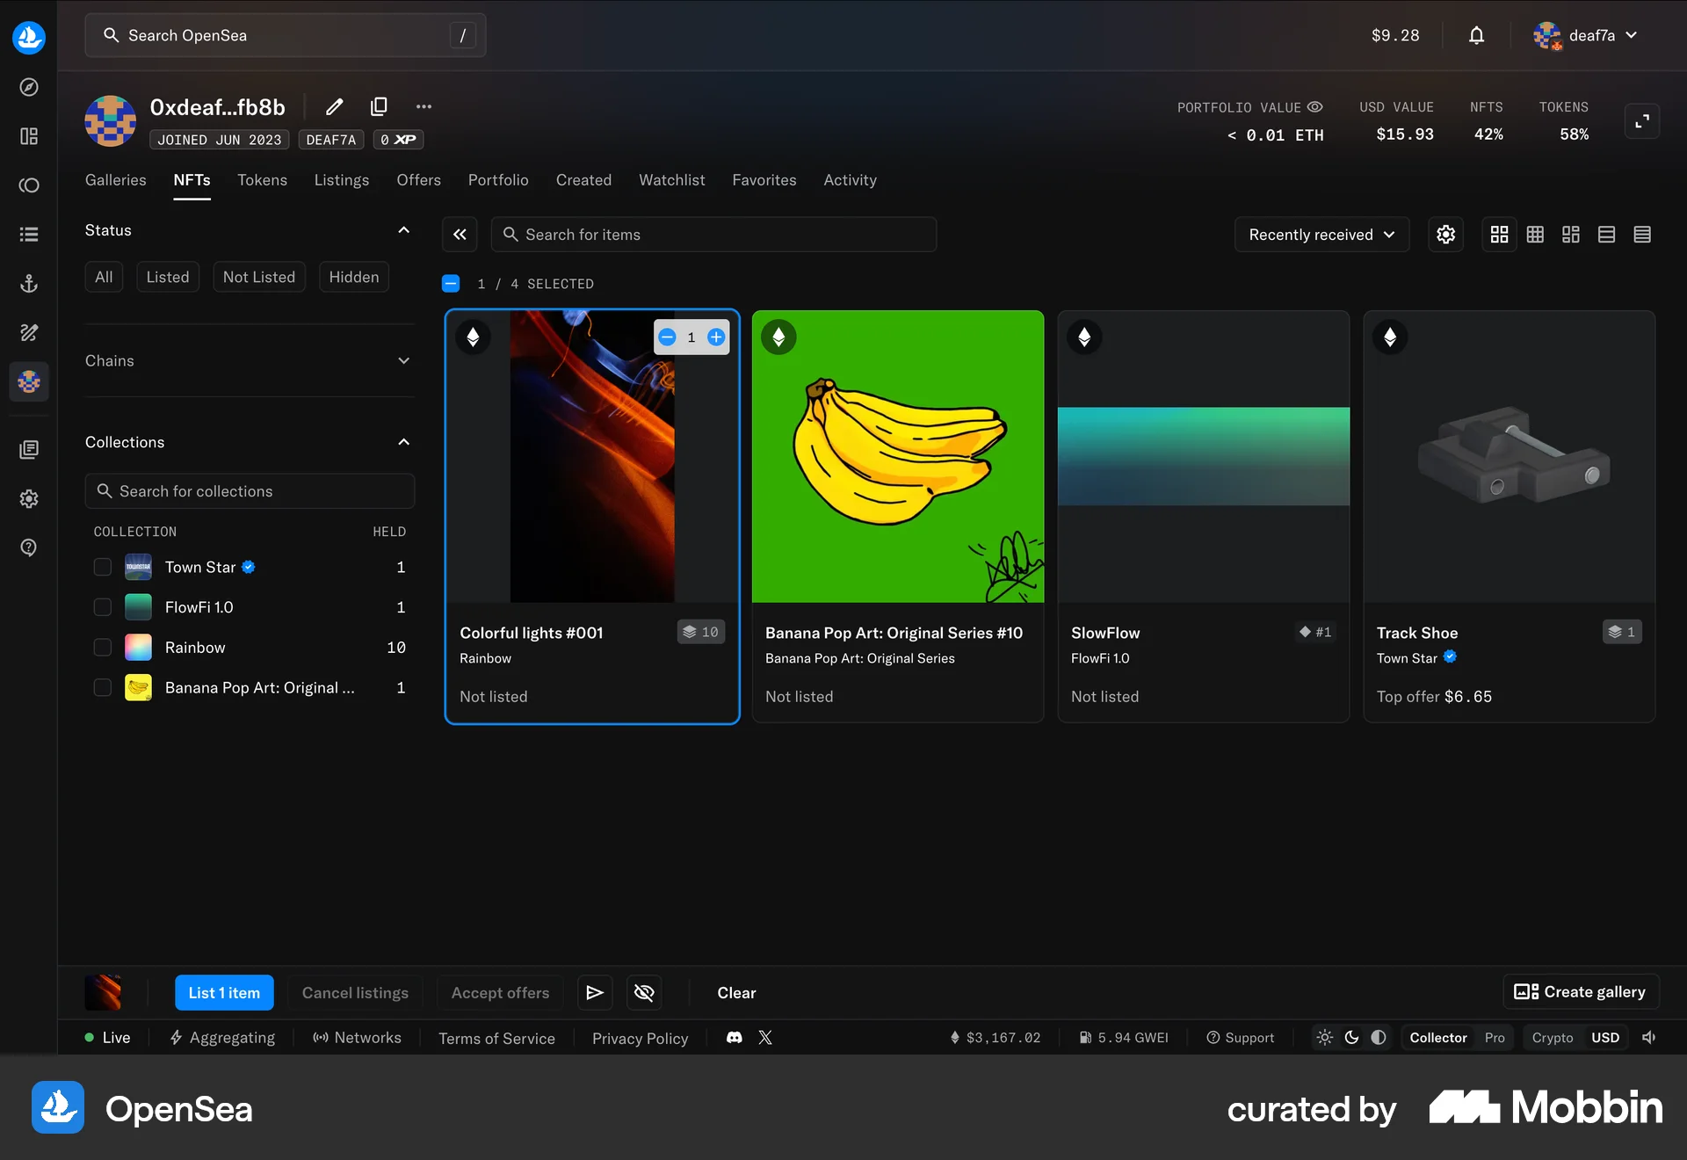Check the Town Star collection checkbox
The image size is (1687, 1160).
(102, 567)
